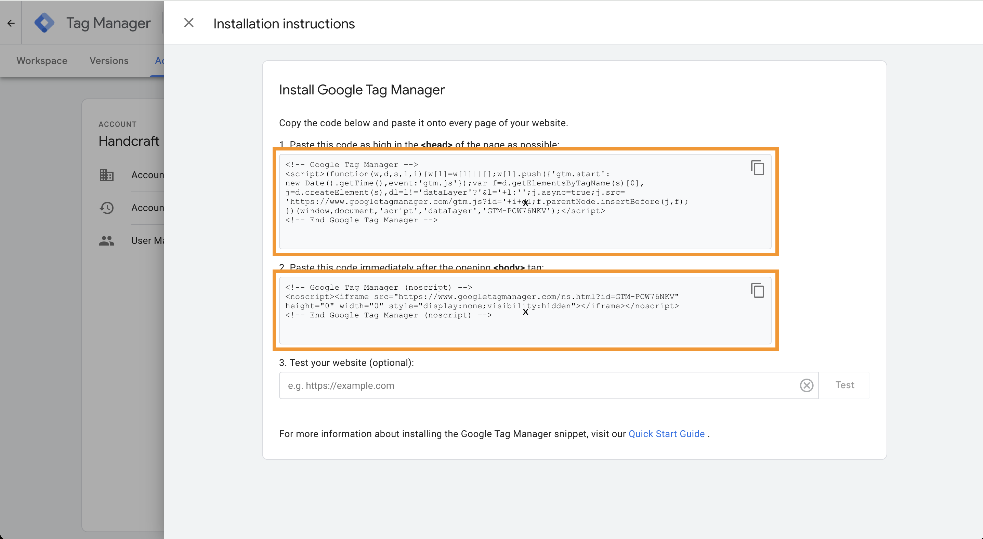The width and height of the screenshot is (983, 539).
Task: Open the Quick Start Guide link
Action: [x=666, y=434]
